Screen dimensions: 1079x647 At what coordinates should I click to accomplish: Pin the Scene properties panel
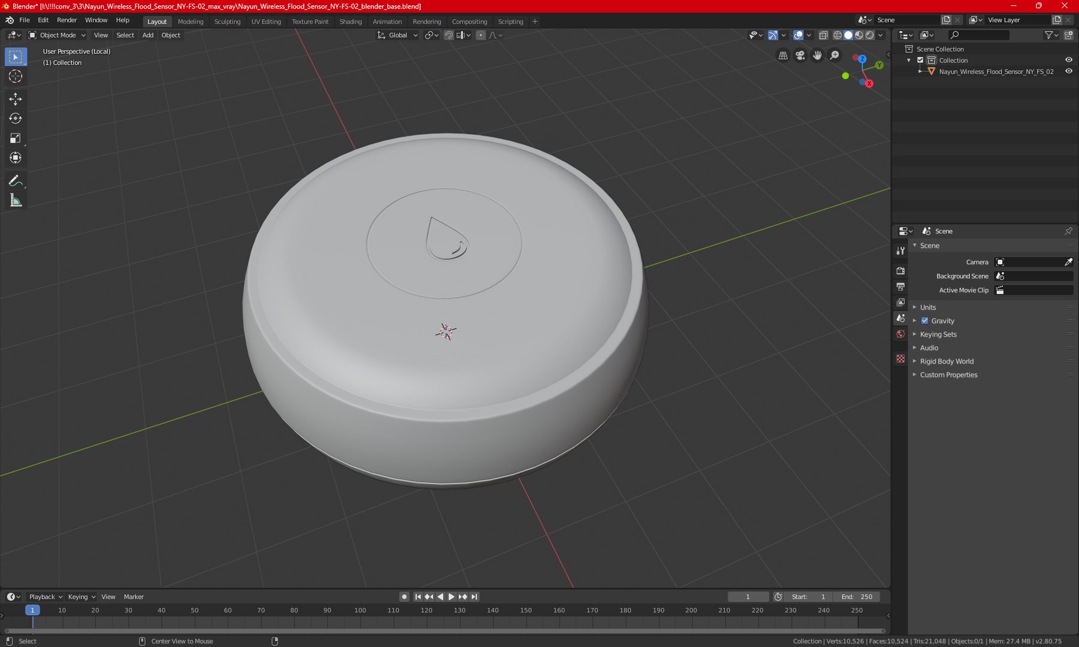(x=1068, y=231)
